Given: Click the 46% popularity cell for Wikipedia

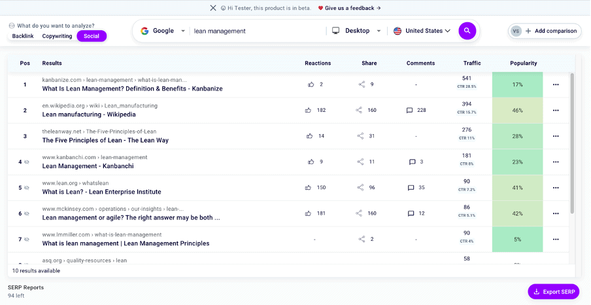Looking at the screenshot, I should [x=518, y=111].
